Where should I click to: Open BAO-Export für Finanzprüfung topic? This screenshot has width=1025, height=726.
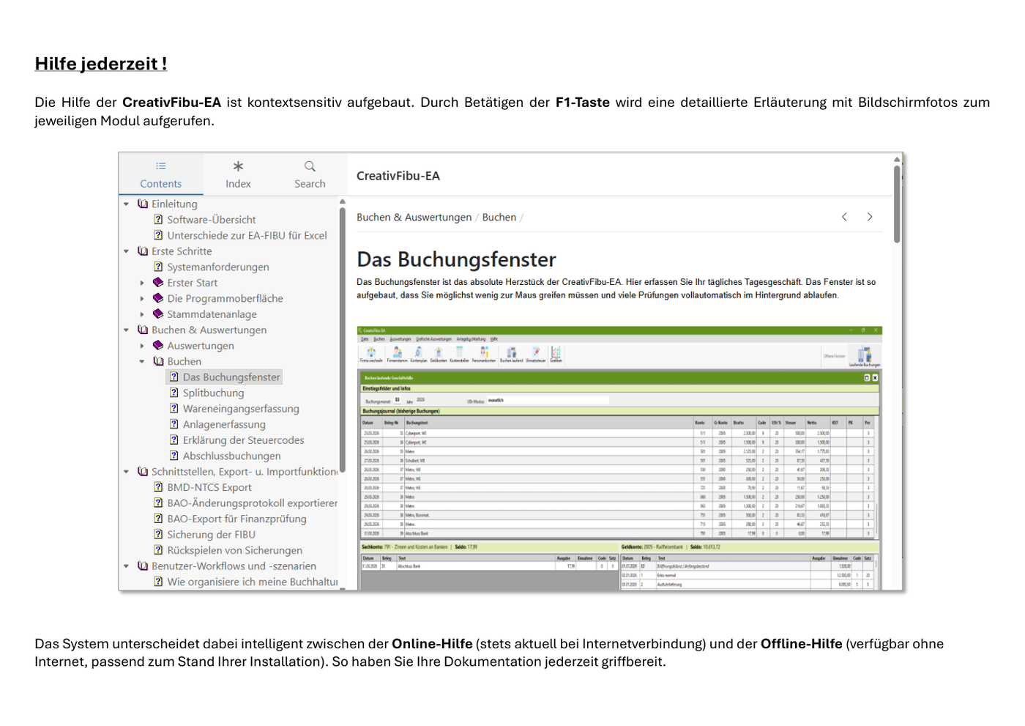tap(236, 519)
